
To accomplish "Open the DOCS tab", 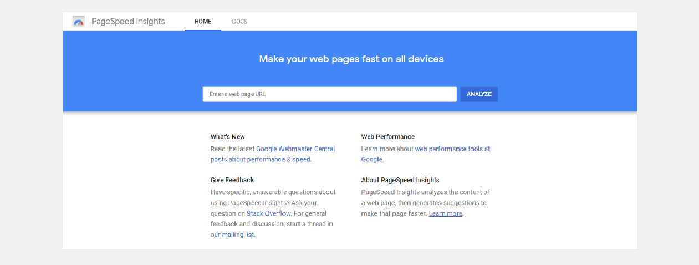I will [239, 22].
